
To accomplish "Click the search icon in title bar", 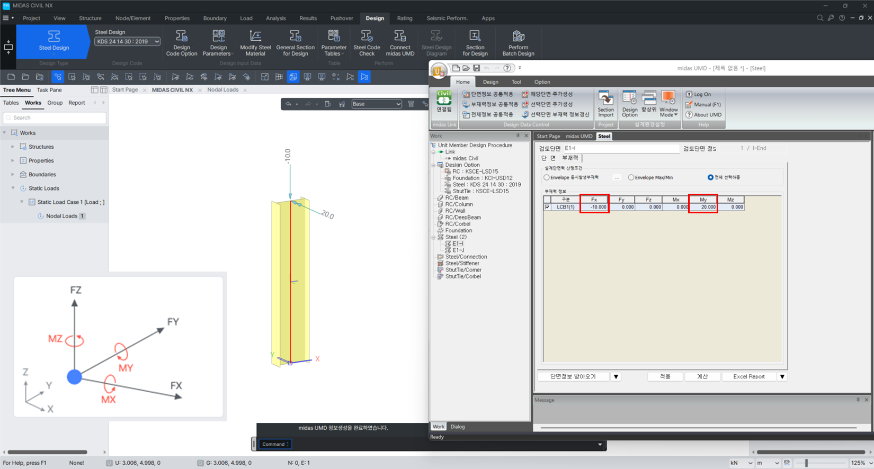I will (x=820, y=18).
